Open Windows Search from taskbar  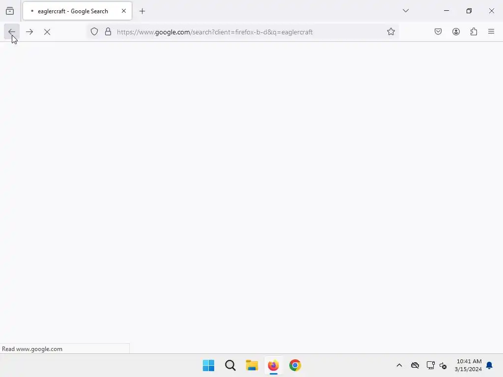(x=230, y=365)
